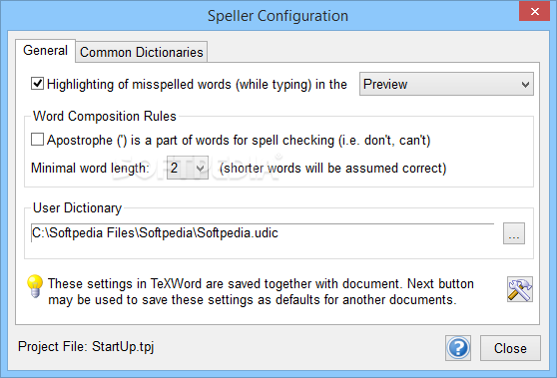Click the hammer icon to save settings as defaults
Screen dimensions: 557x378
point(520,289)
